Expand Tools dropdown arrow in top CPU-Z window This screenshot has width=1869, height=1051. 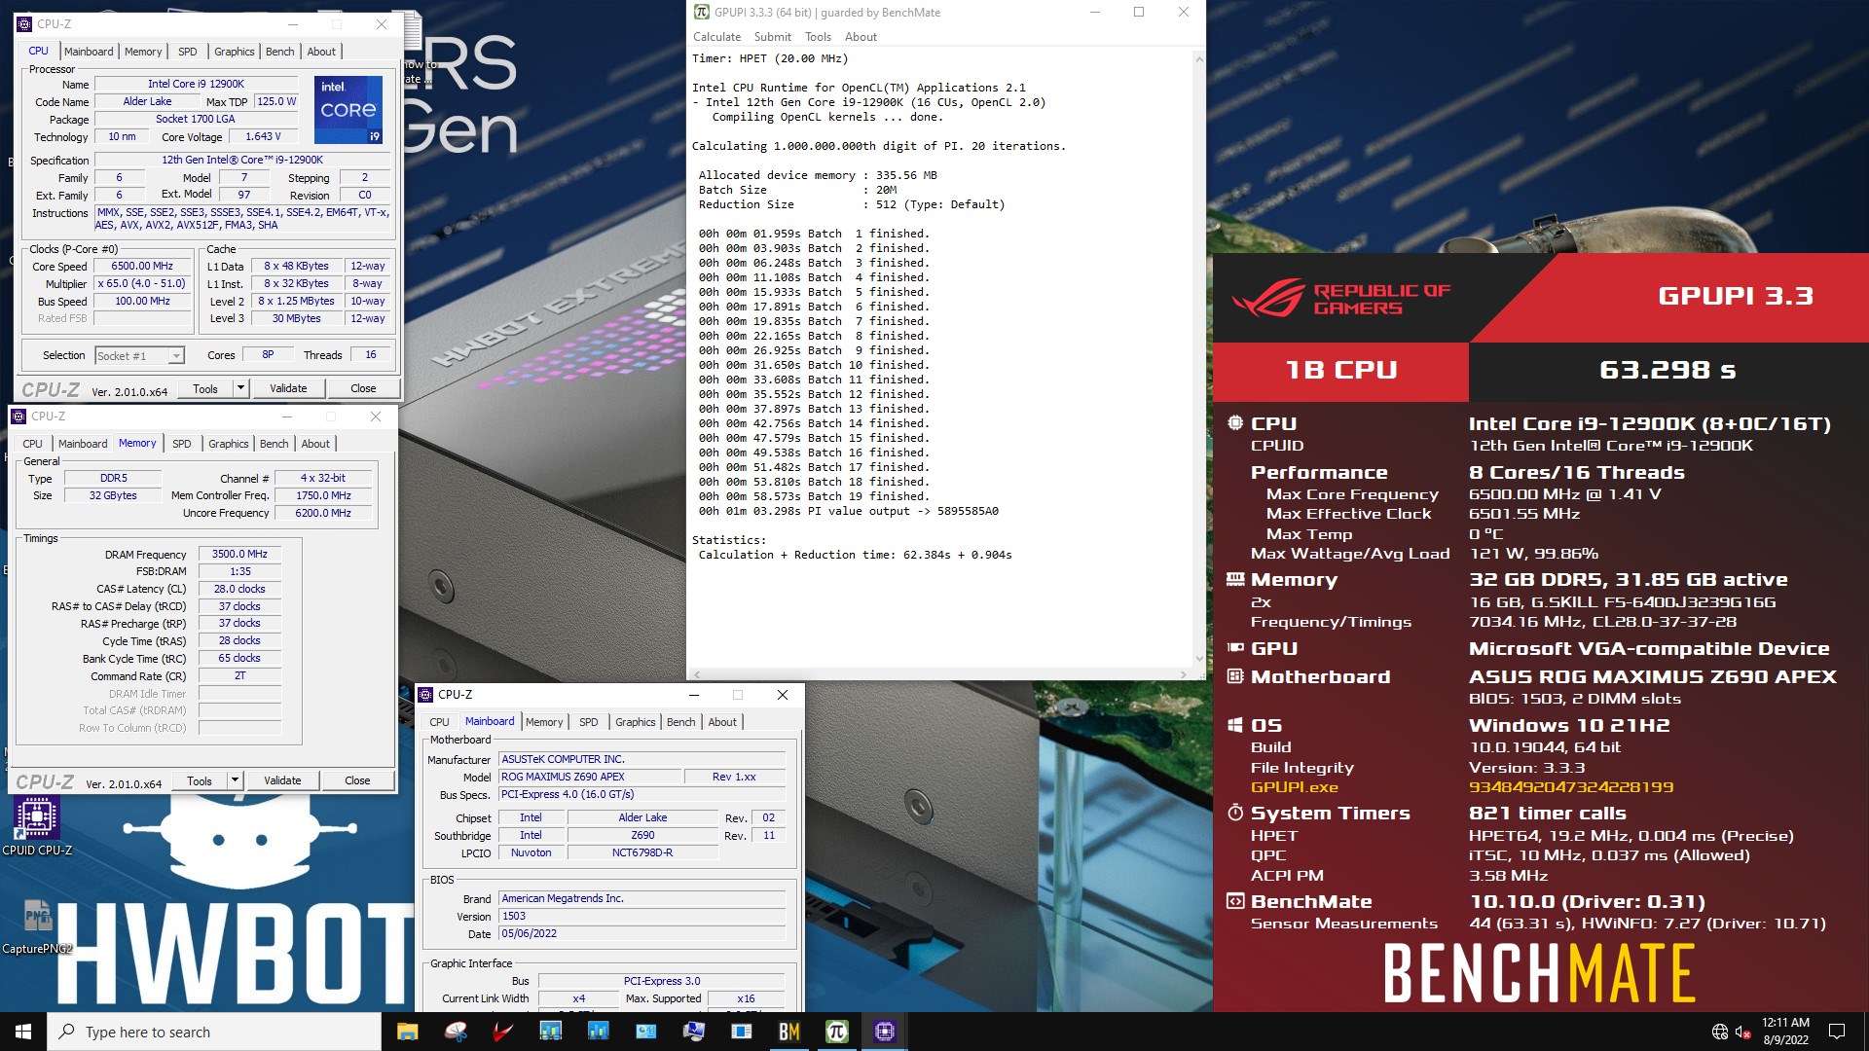point(240,388)
